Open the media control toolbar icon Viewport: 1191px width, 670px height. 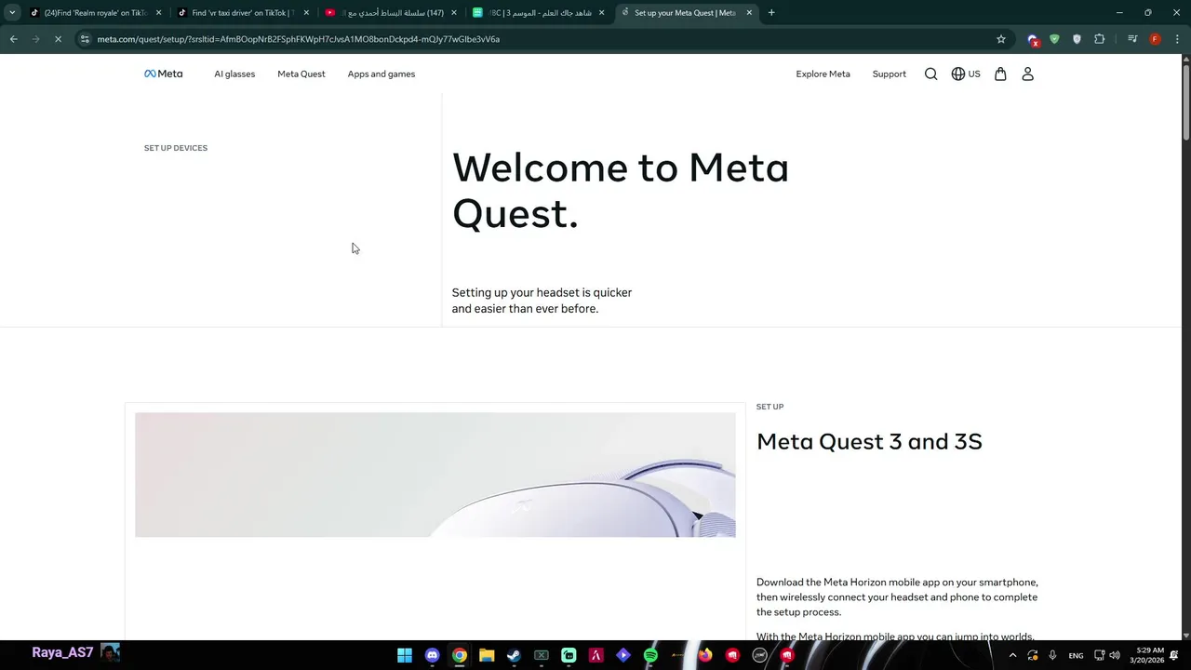[x=1132, y=39]
